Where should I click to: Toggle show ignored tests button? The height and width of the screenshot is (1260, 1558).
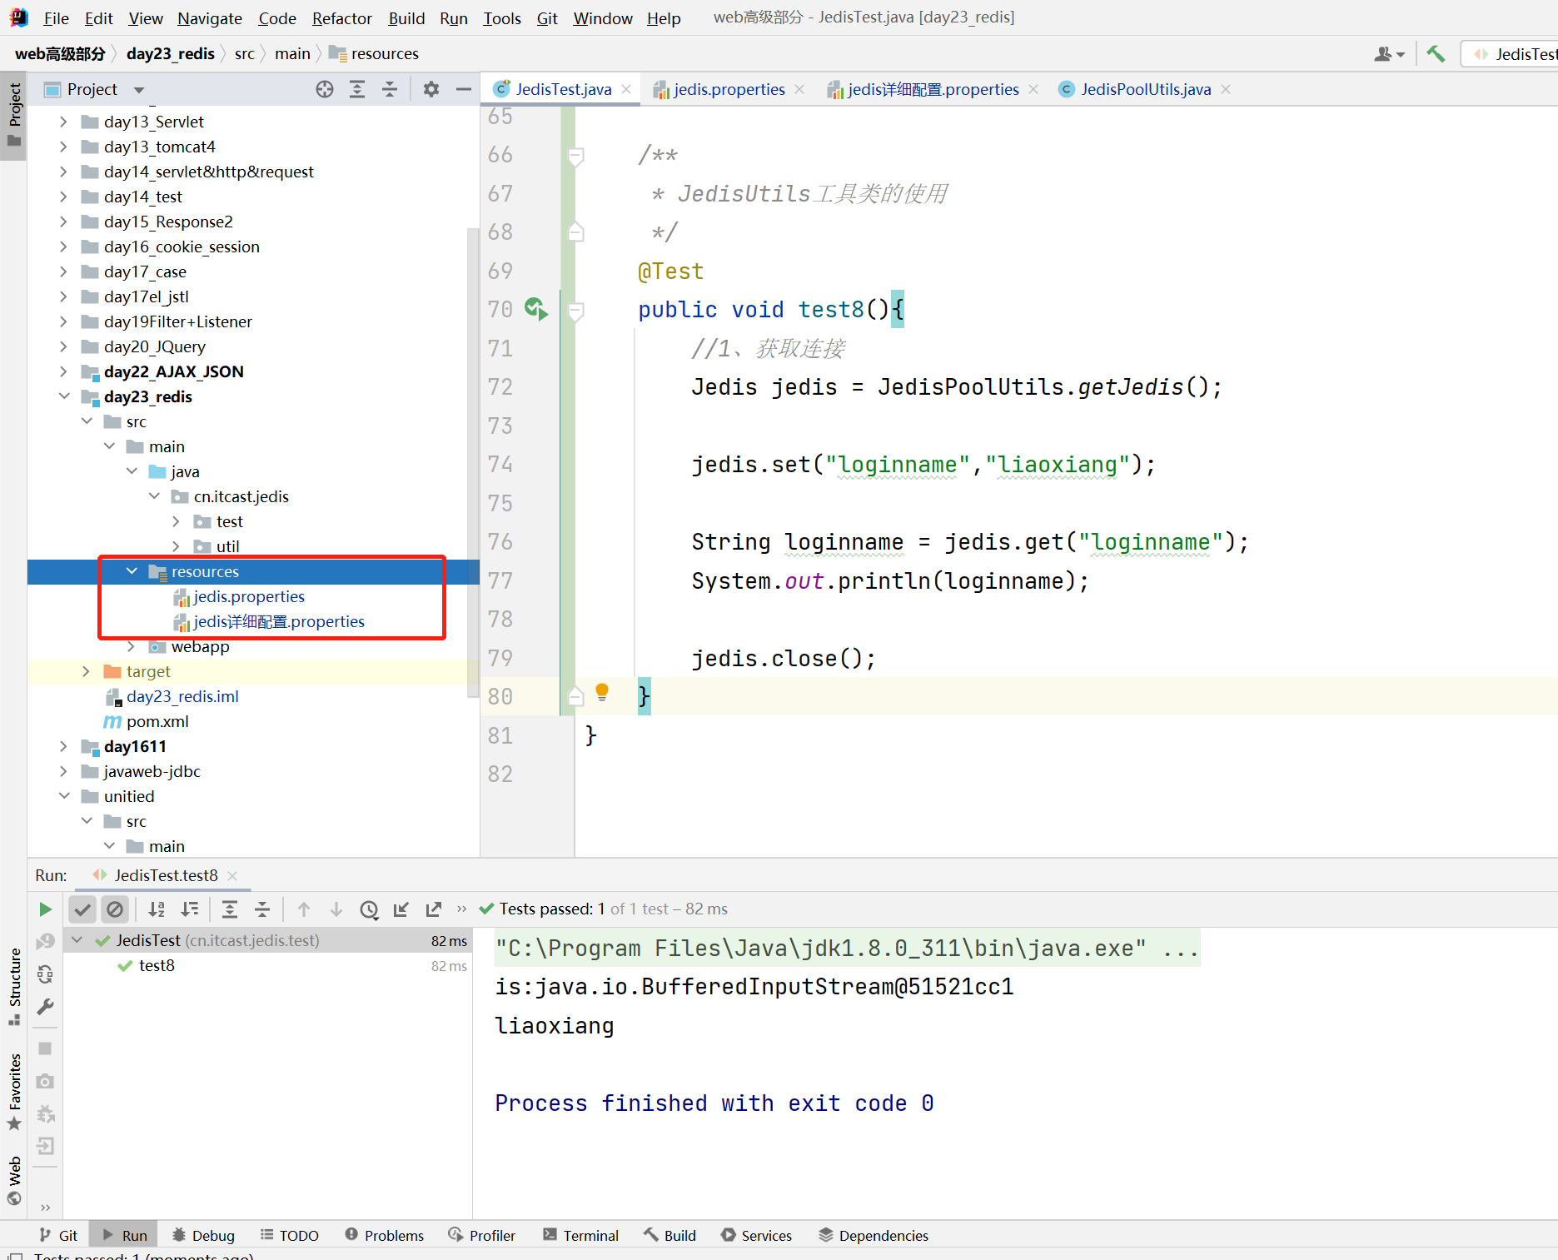coord(115,909)
